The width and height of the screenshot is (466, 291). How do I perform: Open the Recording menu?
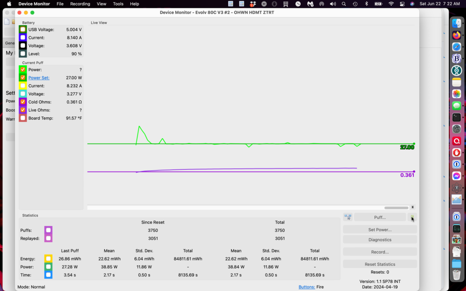(x=80, y=4)
